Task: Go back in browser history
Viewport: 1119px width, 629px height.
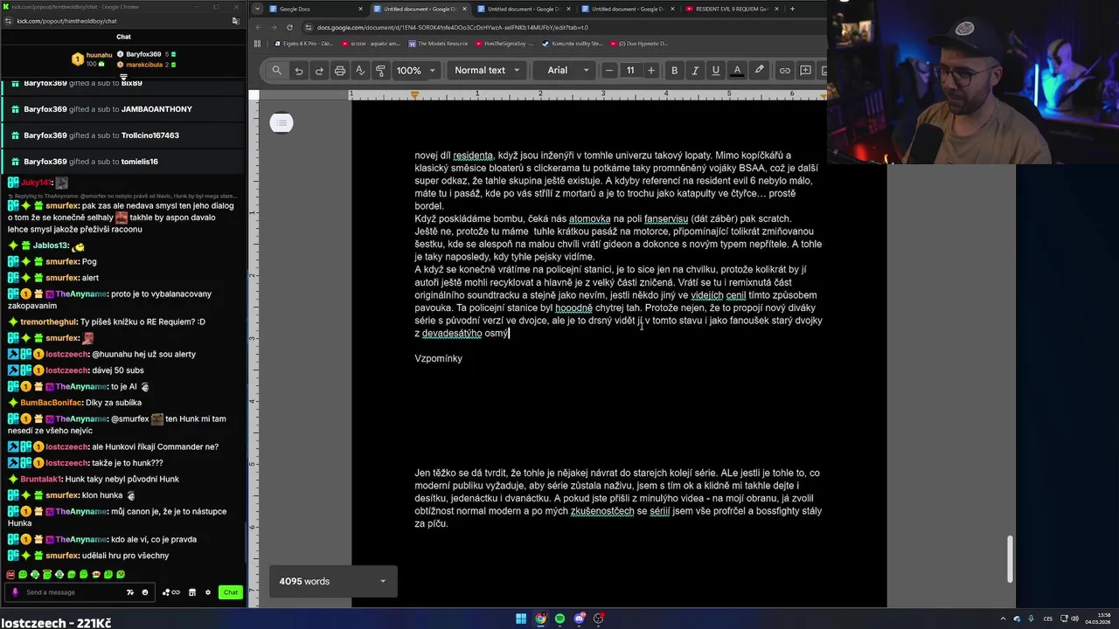Action: tap(258, 27)
